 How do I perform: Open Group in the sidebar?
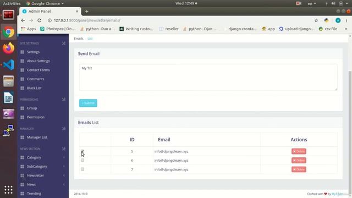pyautogui.click(x=32, y=108)
